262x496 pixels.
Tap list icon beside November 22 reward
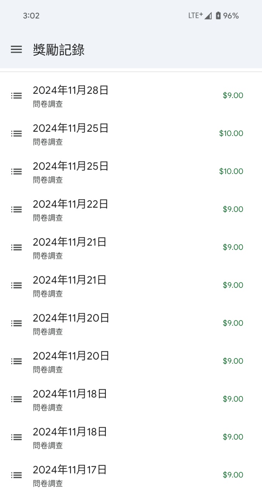(16, 210)
